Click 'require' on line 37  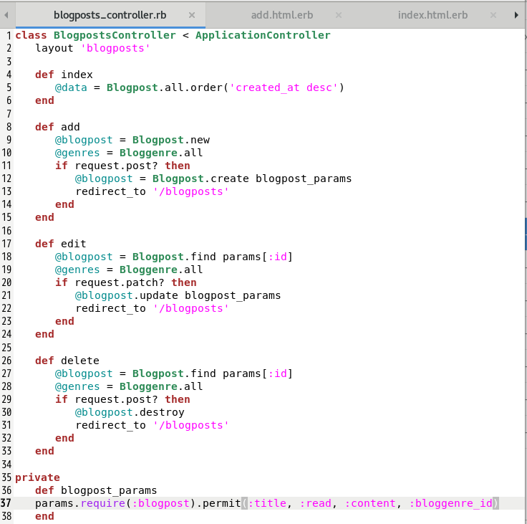pyautogui.click(x=103, y=503)
